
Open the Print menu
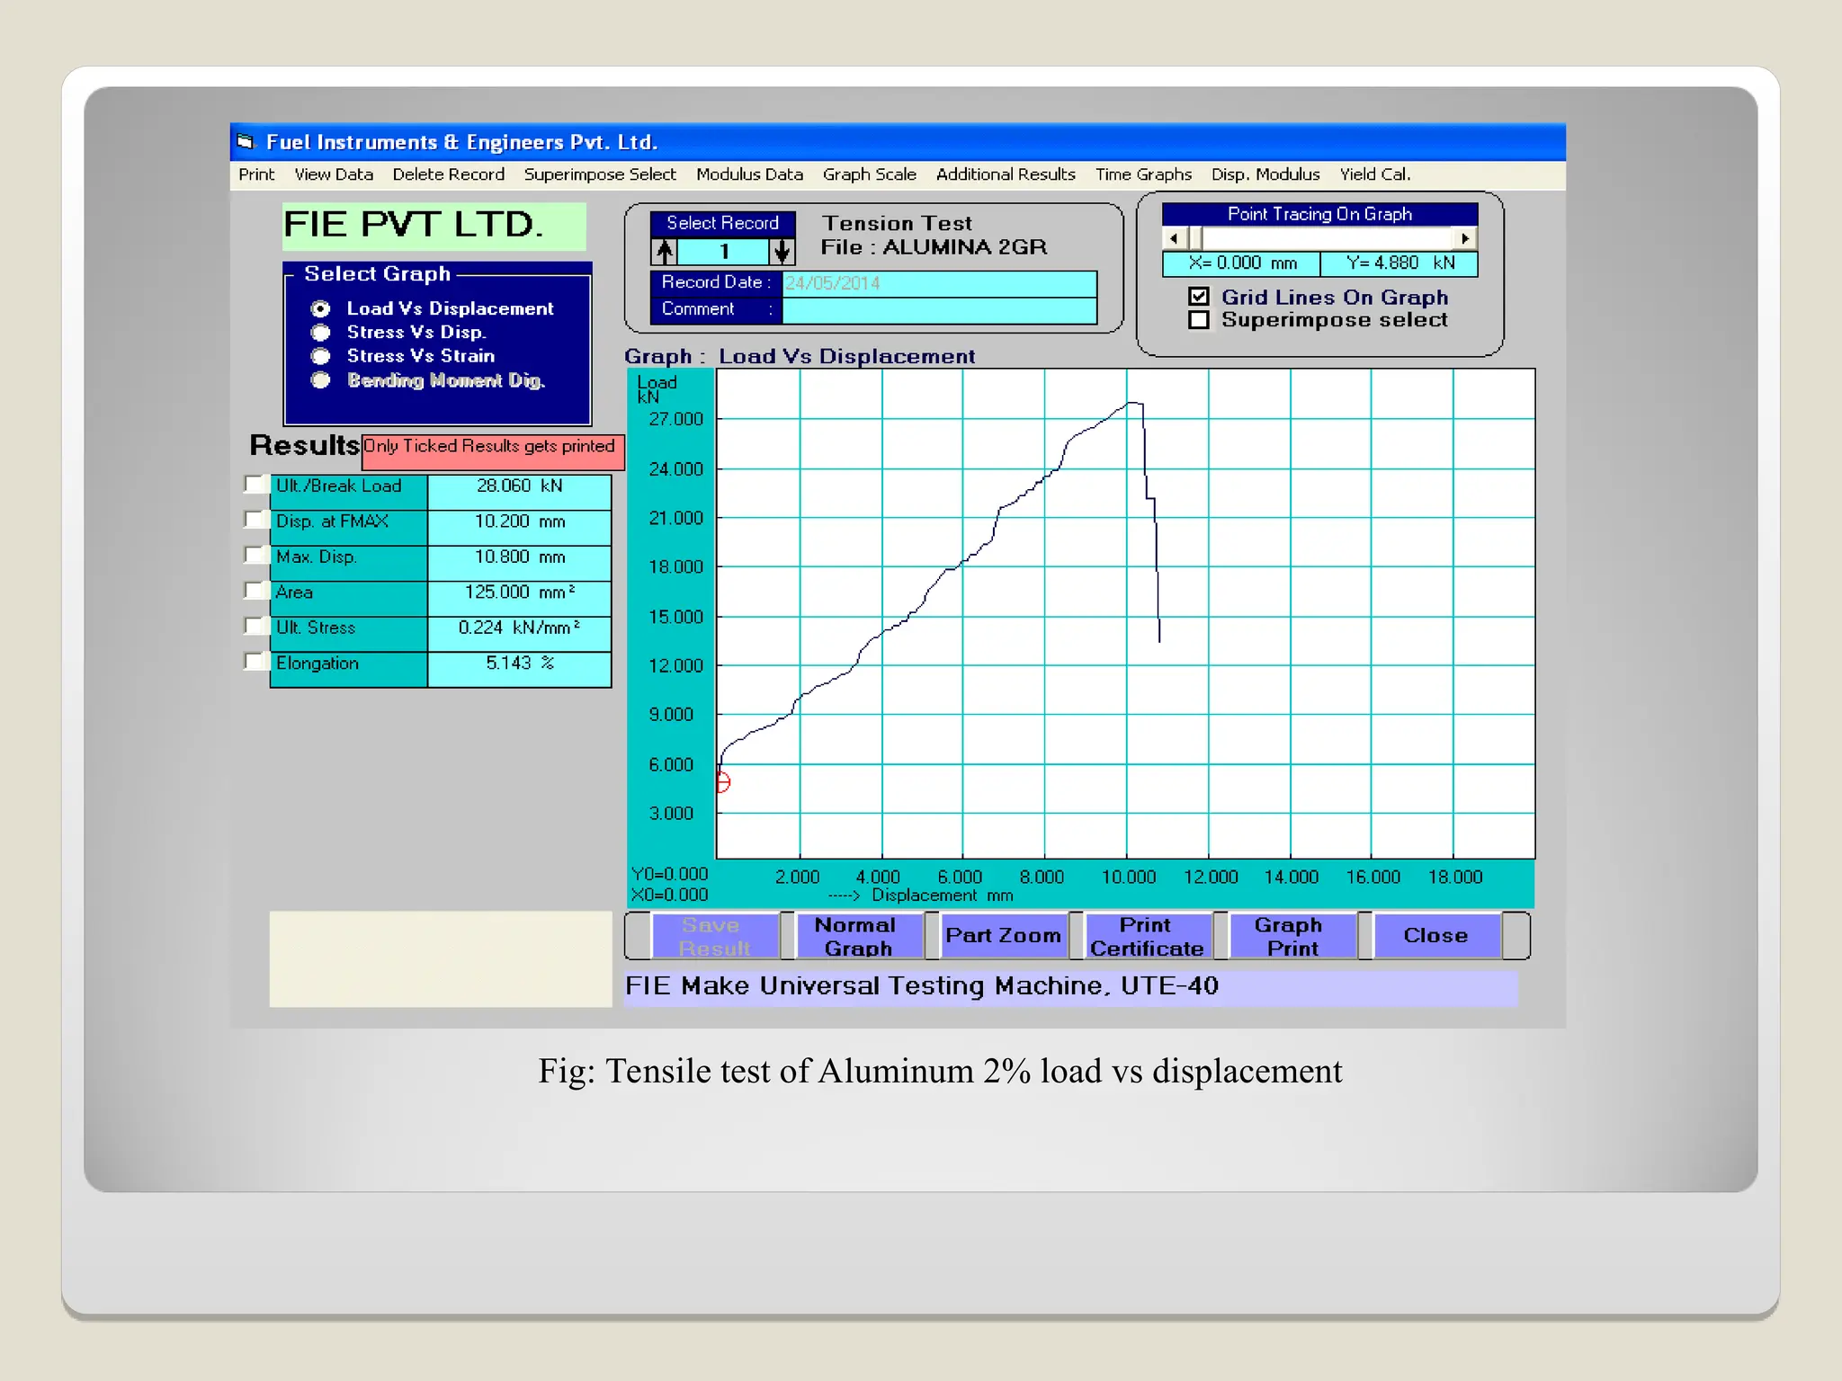click(x=256, y=174)
